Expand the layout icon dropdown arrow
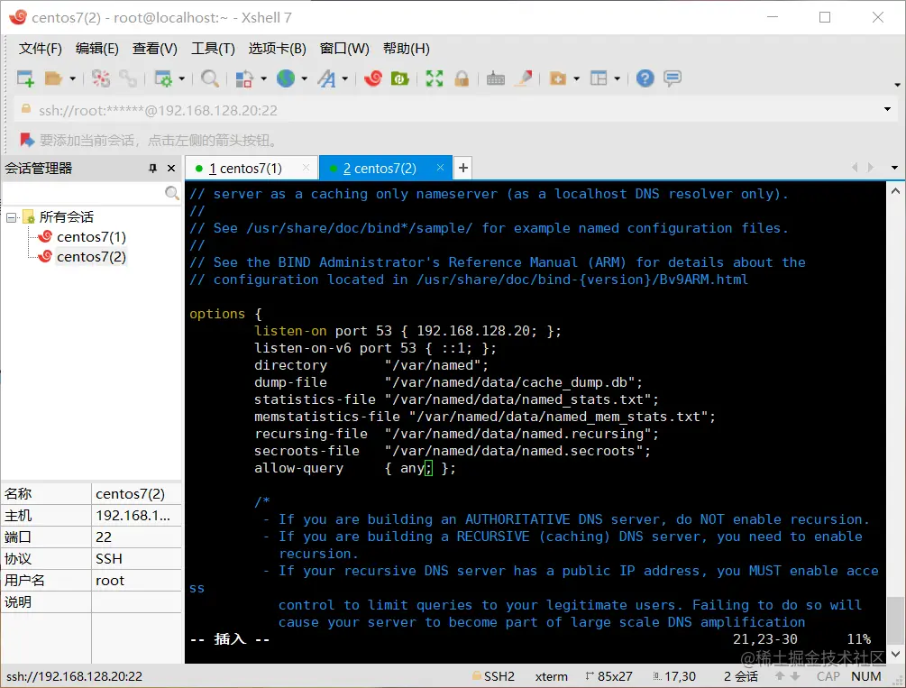The height and width of the screenshot is (688, 906). pyautogui.click(x=618, y=78)
